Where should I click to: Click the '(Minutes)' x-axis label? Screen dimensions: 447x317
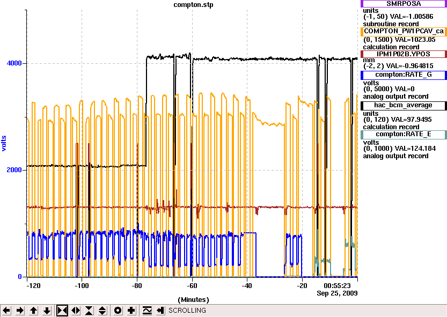pyautogui.click(x=193, y=300)
